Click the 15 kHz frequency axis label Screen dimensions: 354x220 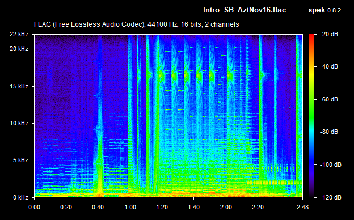pos(19,86)
